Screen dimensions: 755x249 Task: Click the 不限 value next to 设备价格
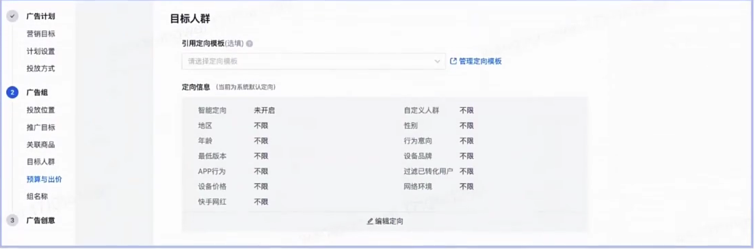pos(261,186)
